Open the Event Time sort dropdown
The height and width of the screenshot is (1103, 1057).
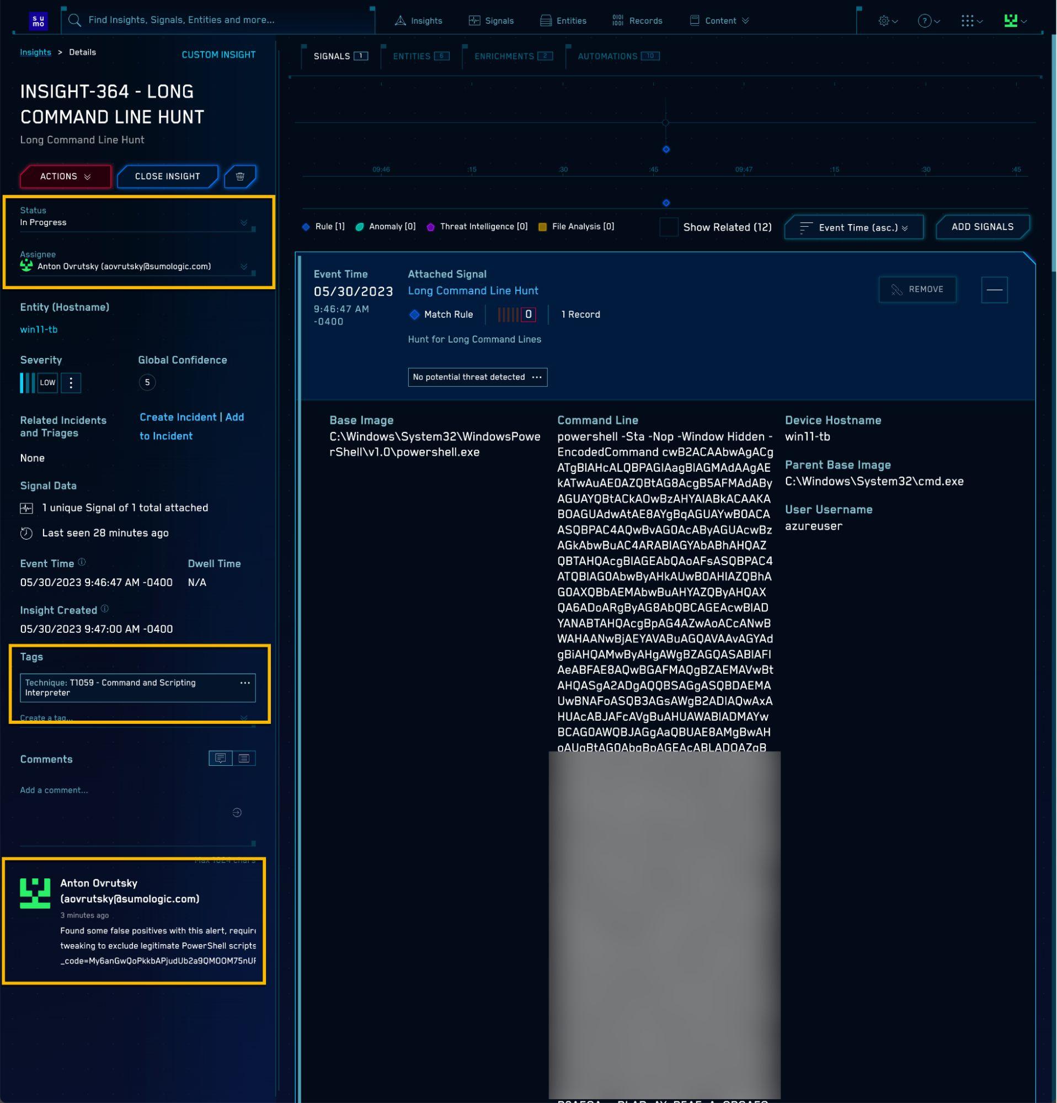(x=853, y=227)
